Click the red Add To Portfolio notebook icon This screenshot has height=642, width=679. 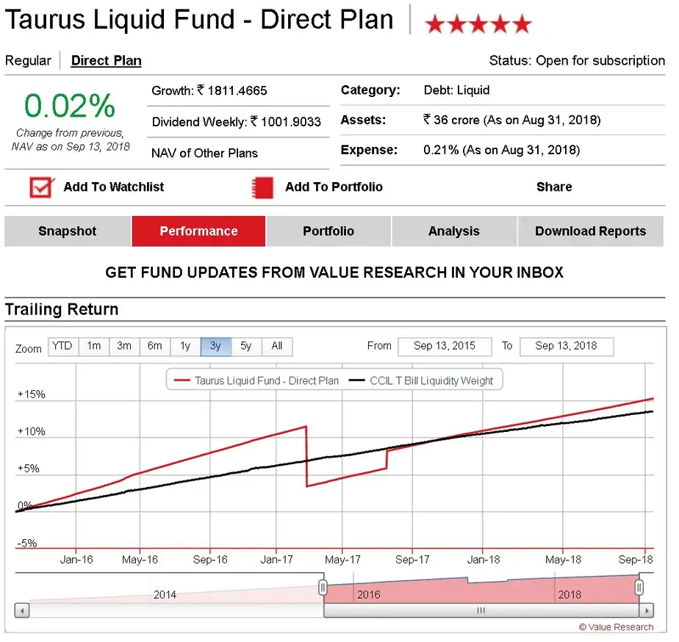[x=263, y=187]
